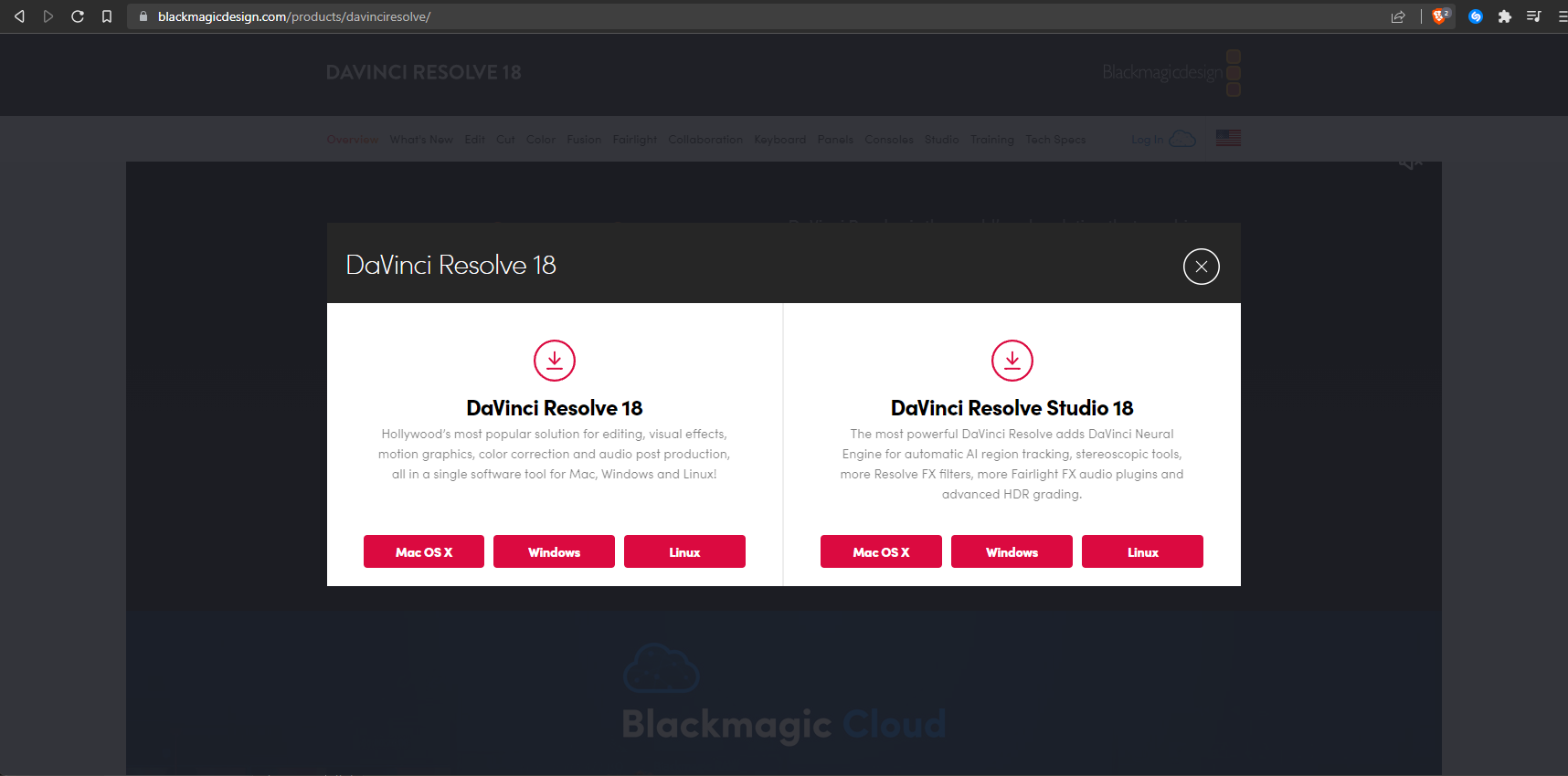Close the DaVinci Resolve 18 download dialog
The width and height of the screenshot is (1568, 776).
click(x=1202, y=267)
